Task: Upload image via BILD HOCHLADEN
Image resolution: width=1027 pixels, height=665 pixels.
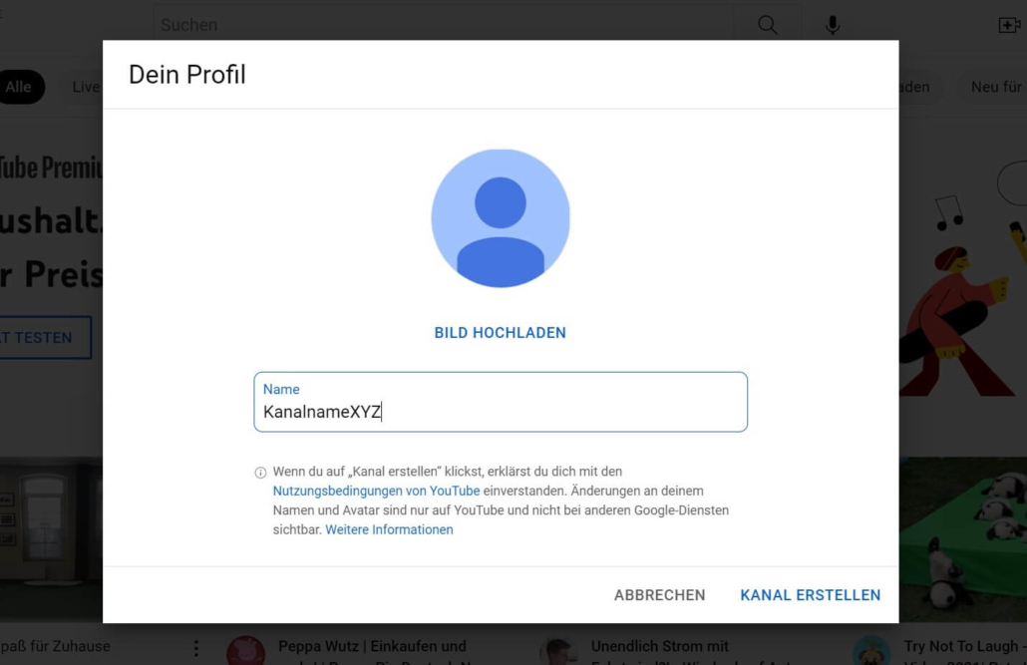Action: [501, 333]
